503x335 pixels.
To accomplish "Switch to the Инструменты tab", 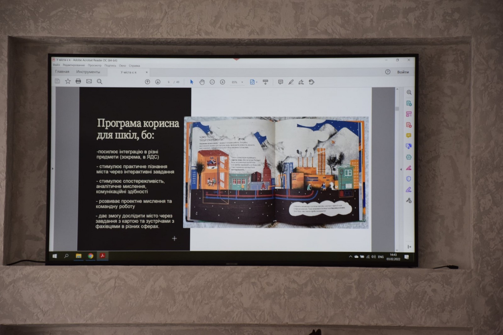I will click(88, 72).
